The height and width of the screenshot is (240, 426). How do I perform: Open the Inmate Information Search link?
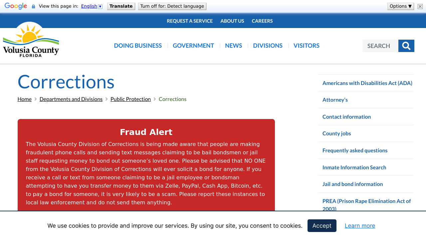[354, 167]
